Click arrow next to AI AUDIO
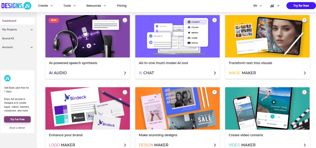 [x=125, y=73]
